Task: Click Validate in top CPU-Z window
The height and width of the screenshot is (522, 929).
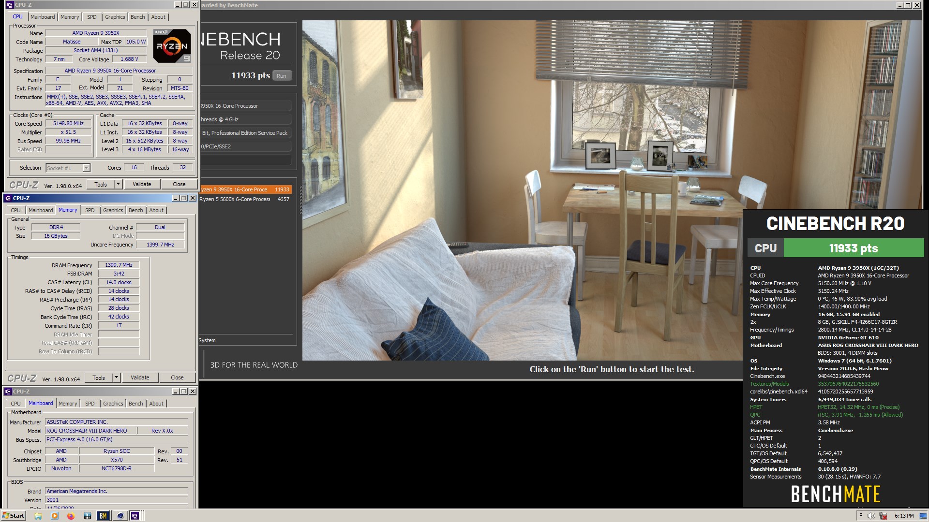Action: click(142, 184)
